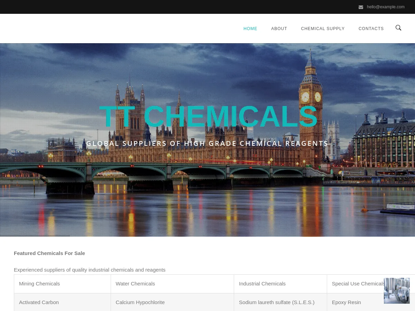Click the Sodium laureth sulfate entry
The width and height of the screenshot is (415, 311).
click(277, 302)
